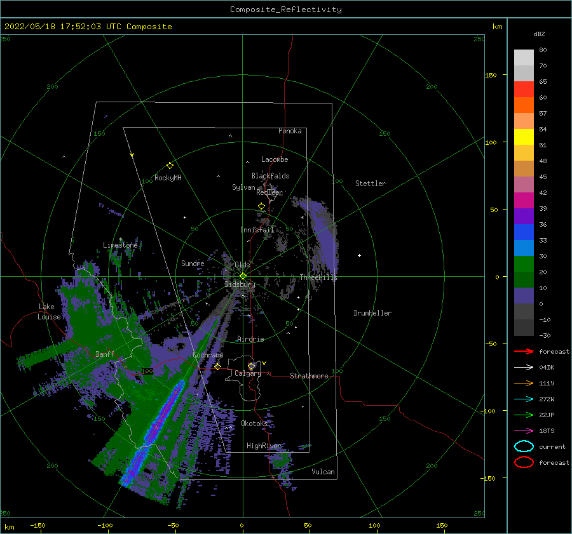Click the orange 111V arrow icon
This screenshot has width=572, height=534.
(524, 383)
